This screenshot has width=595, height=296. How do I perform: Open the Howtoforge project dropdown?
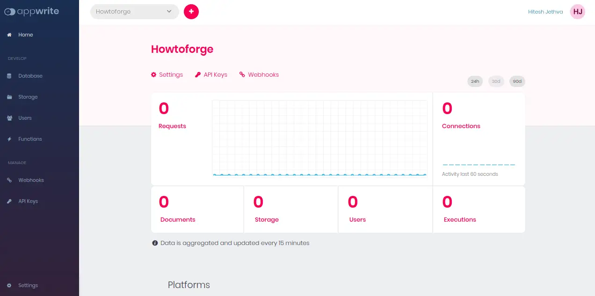tap(135, 12)
